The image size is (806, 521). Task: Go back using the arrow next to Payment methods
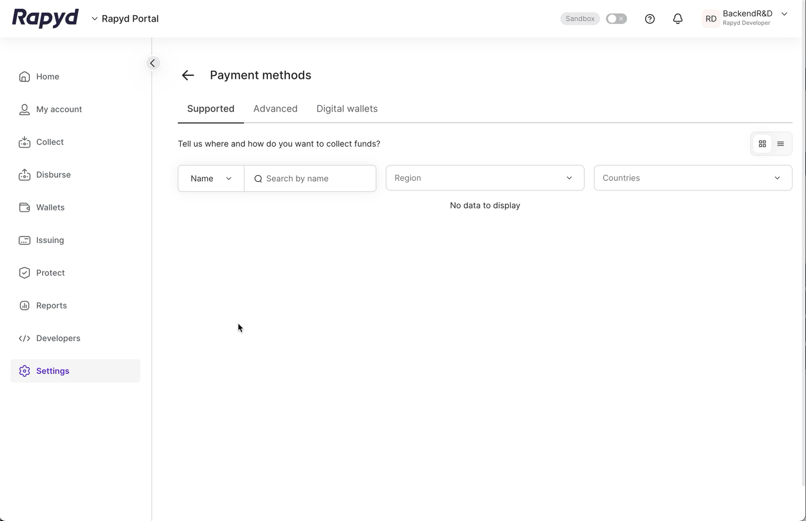pyautogui.click(x=187, y=75)
